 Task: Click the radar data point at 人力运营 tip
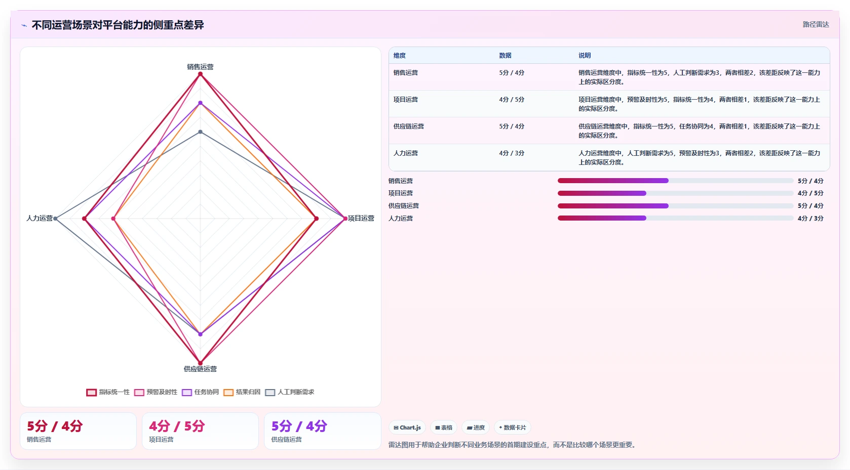coord(56,219)
